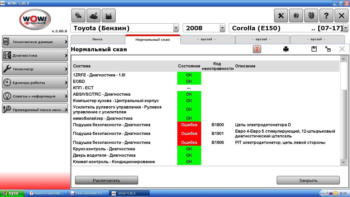
Task: Switch to the Поиск tab
Action: pos(98,39)
